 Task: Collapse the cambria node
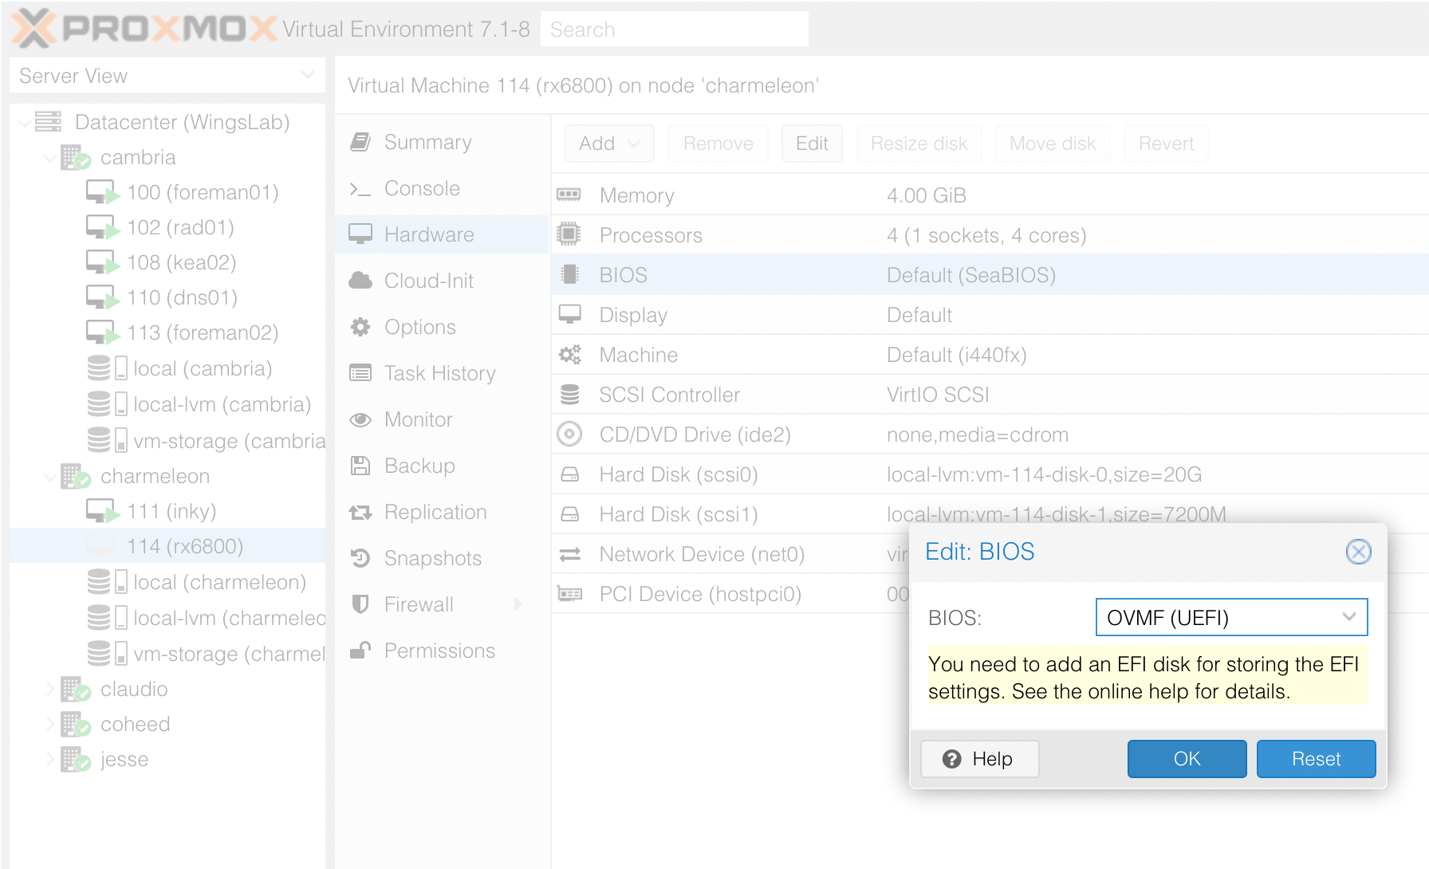click(x=50, y=158)
